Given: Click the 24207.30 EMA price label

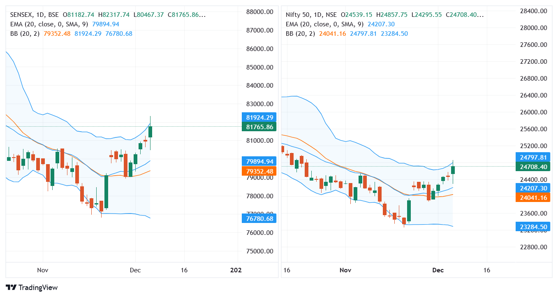Looking at the screenshot, I should coord(533,188).
